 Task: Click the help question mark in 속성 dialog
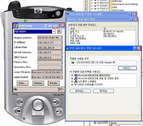135,48
